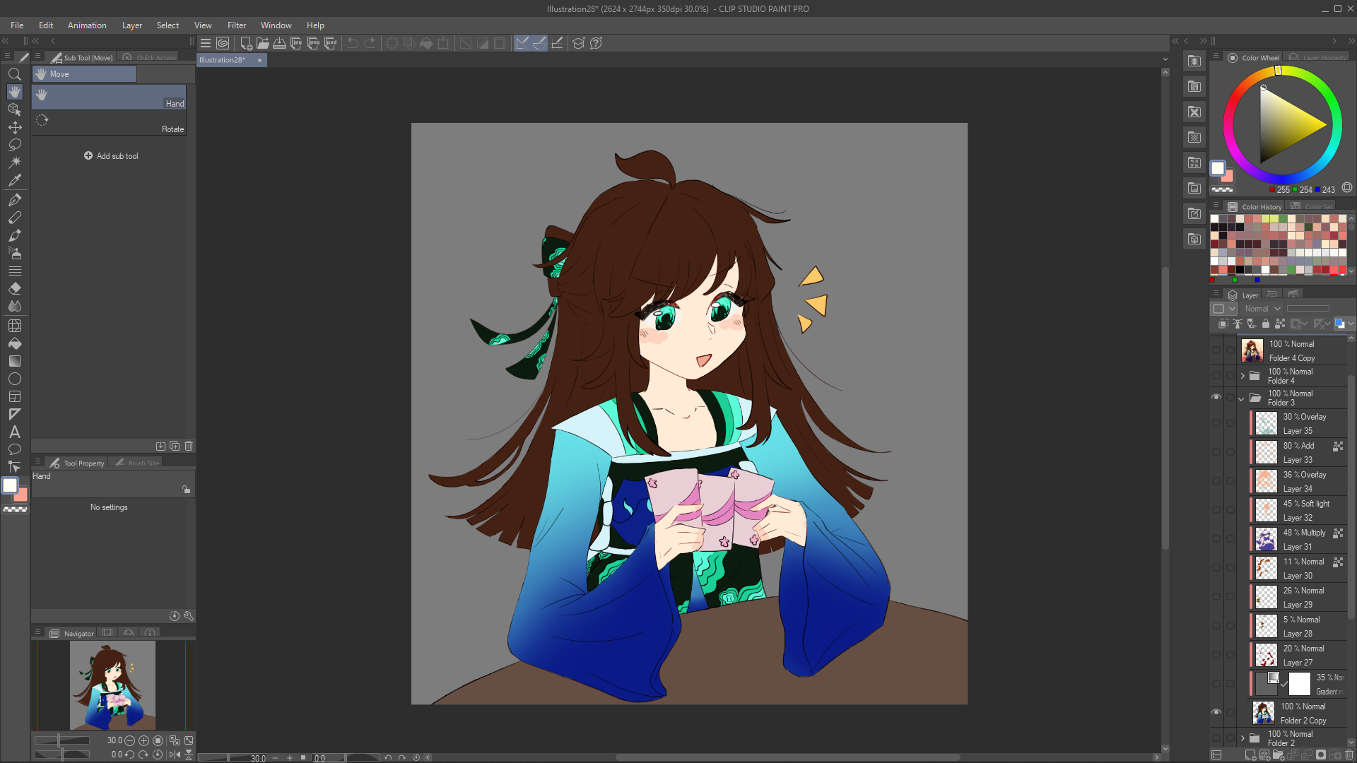Select the Move sub tool group
The image size is (1357, 763).
point(84,74)
